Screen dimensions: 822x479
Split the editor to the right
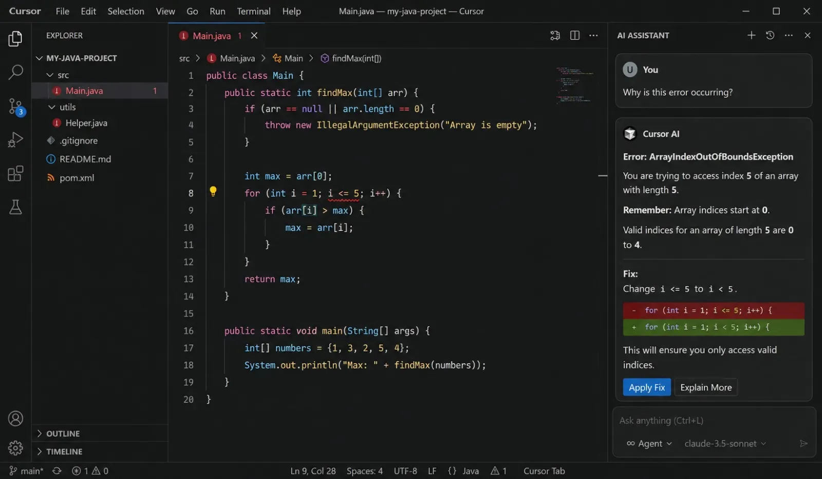coord(575,35)
